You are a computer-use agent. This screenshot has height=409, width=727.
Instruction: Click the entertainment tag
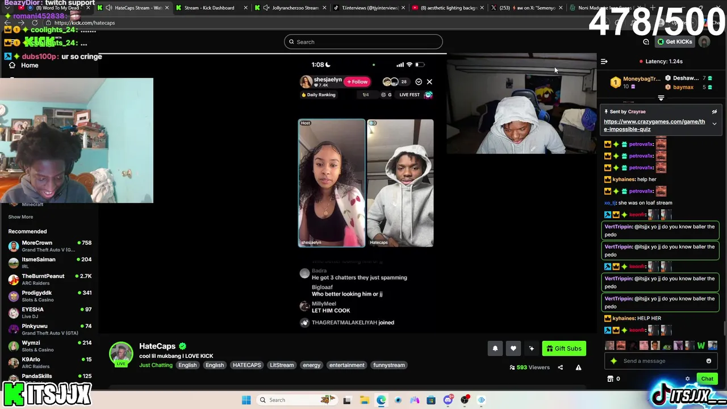(x=346, y=365)
